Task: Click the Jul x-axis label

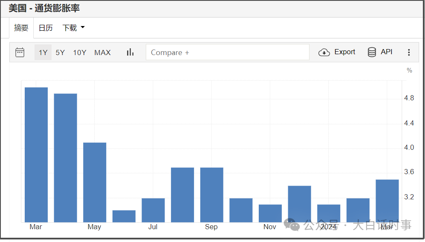Action: pos(153,227)
